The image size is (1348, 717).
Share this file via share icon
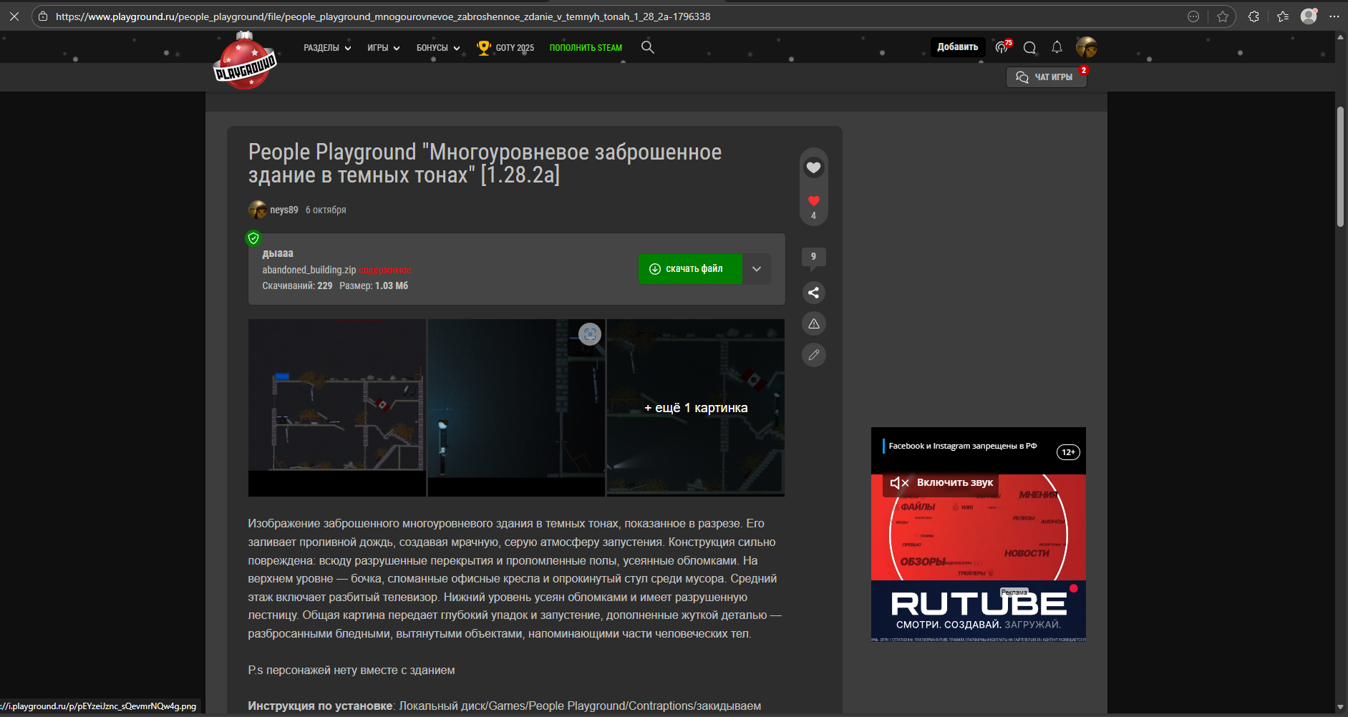[813, 293]
